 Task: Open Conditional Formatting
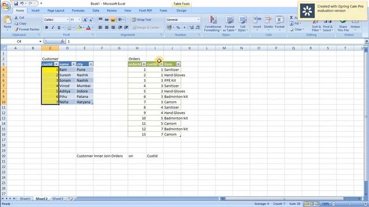pos(213,24)
